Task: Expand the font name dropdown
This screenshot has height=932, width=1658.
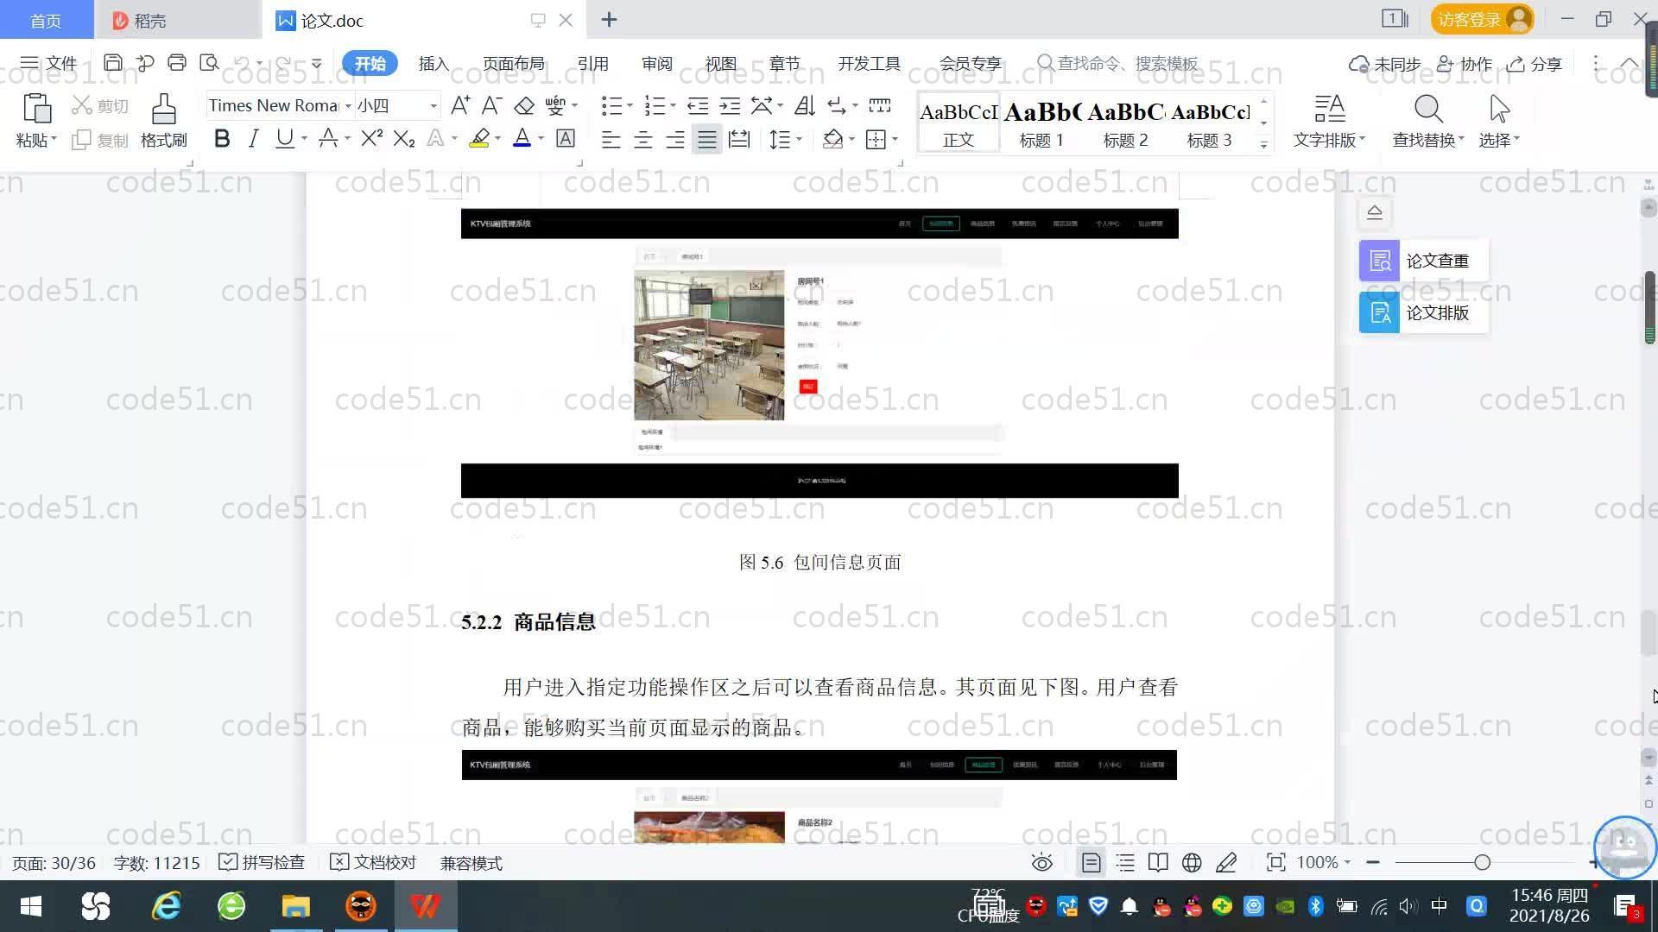Action: tap(348, 106)
